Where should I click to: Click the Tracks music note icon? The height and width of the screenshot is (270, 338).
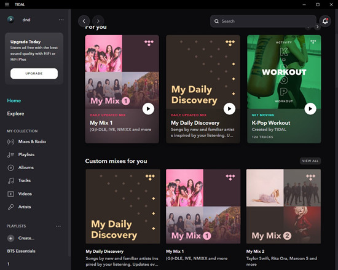11,180
